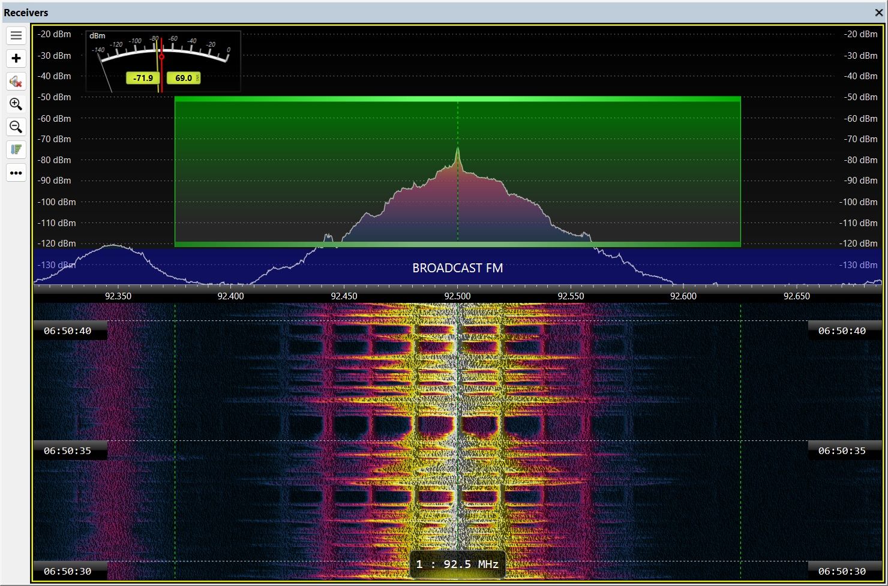Open more options via the ellipsis icon

[16, 173]
